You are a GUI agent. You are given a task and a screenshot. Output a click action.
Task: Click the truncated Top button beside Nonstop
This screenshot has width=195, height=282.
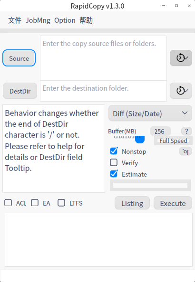(185, 151)
